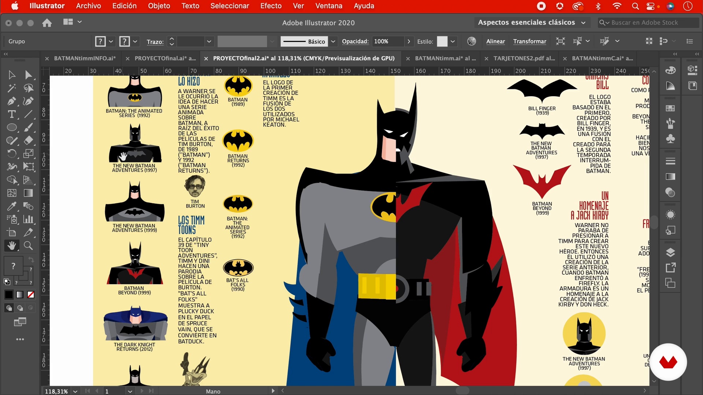This screenshot has width=703, height=395.
Task: Enable Gradient fill mode
Action: point(20,295)
